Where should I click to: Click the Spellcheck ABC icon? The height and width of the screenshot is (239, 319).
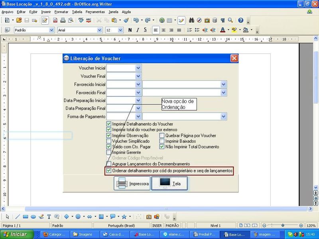tap(81, 20)
